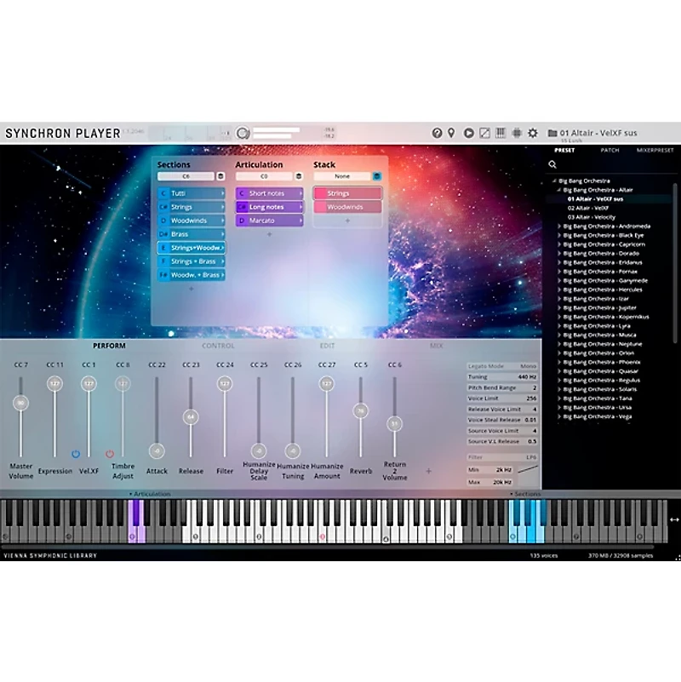Viewport: 681px width, 682px height.
Task: Open the Sections keyswitch dropdown showing C6
Action: coord(186,176)
